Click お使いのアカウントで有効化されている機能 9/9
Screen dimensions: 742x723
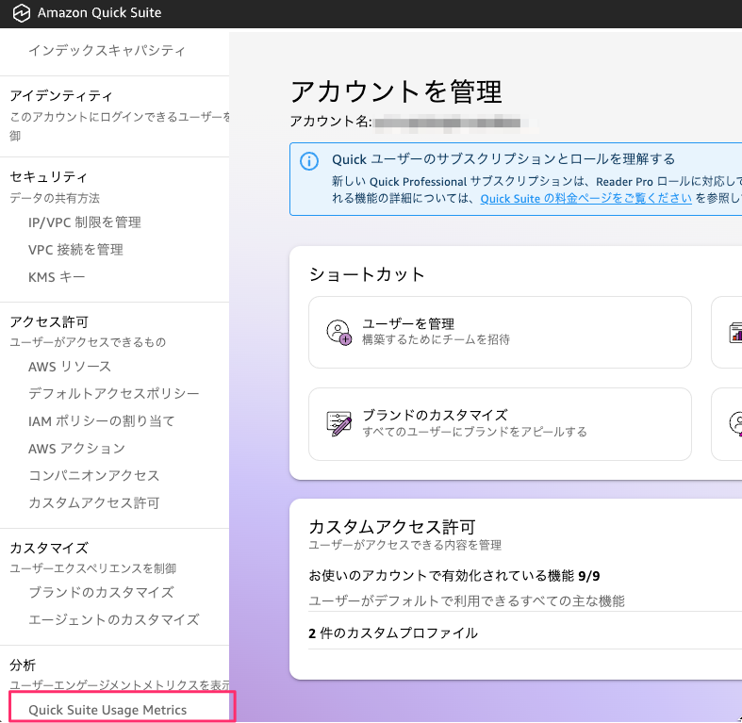coord(454,576)
